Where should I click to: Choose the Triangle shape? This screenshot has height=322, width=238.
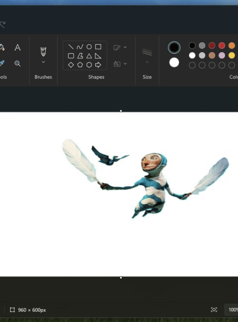(x=89, y=56)
